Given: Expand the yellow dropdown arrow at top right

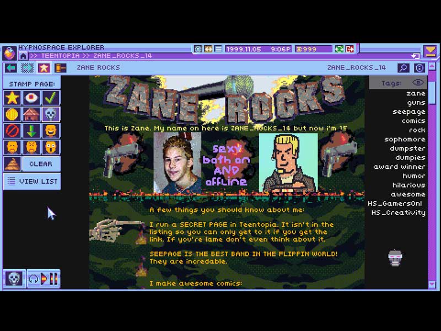Looking at the screenshot, I should 431,52.
